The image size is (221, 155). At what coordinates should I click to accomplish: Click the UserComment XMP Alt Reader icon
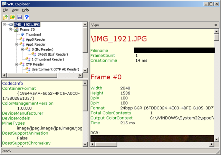coord(28,69)
